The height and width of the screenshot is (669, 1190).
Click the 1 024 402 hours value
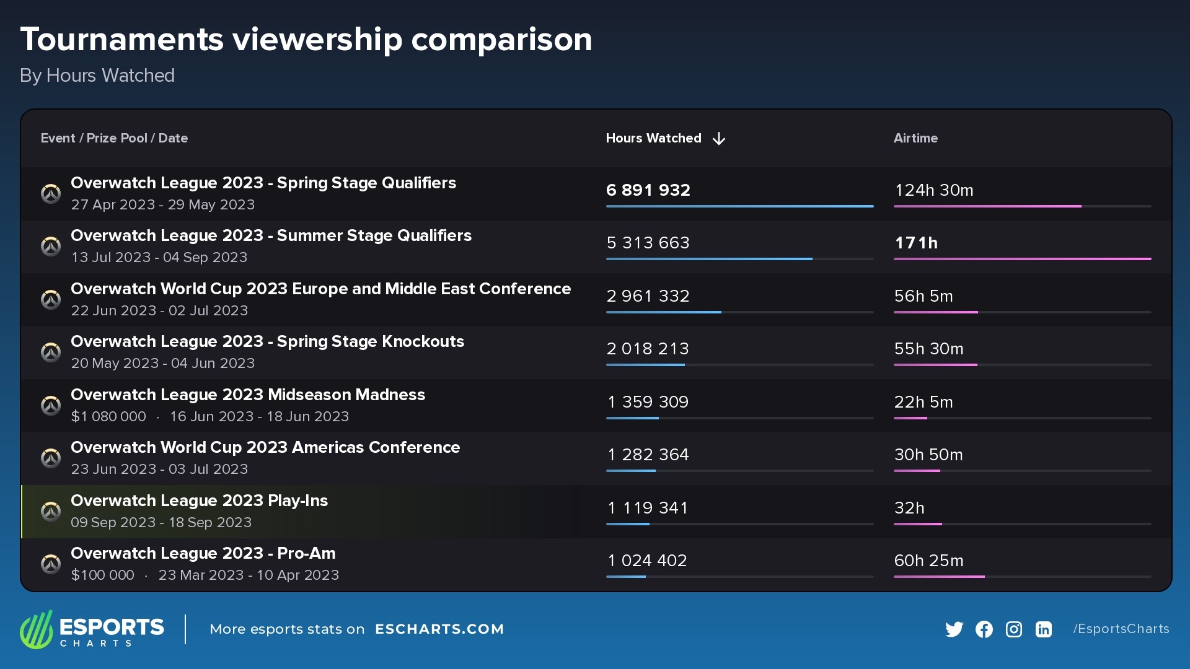click(647, 561)
